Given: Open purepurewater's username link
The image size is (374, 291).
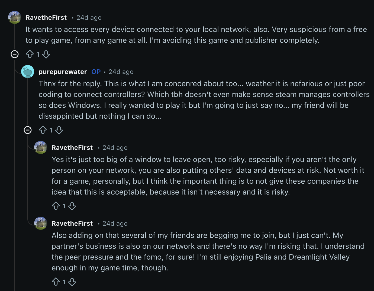Looking at the screenshot, I should pos(63,72).
